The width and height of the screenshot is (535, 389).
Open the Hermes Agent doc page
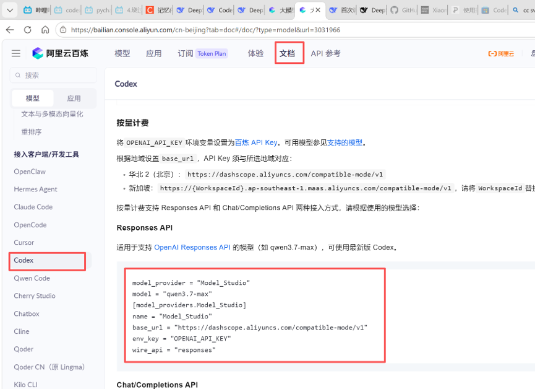[35, 190]
